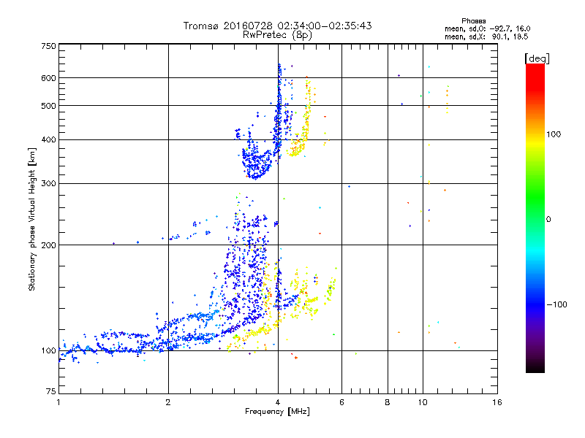585x438 pixels.
Task: Click the x-axis '16' tick label
Action: [497, 402]
